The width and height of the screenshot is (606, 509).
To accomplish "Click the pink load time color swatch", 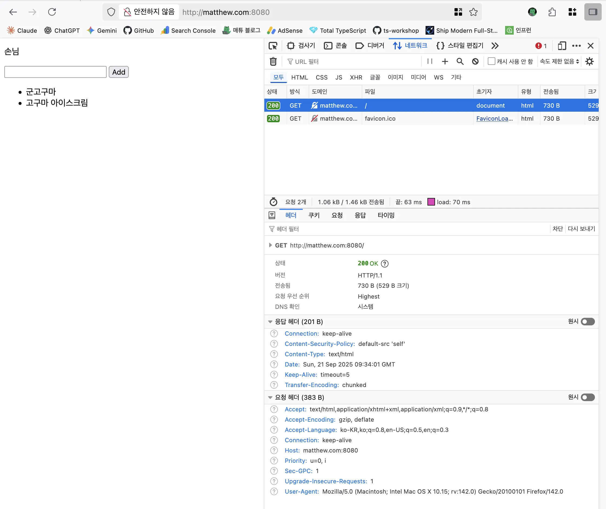I will [431, 202].
